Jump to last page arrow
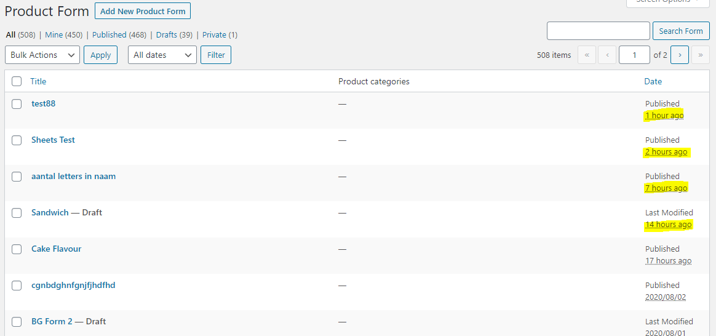Viewport: 716px width, 336px height. tap(701, 55)
